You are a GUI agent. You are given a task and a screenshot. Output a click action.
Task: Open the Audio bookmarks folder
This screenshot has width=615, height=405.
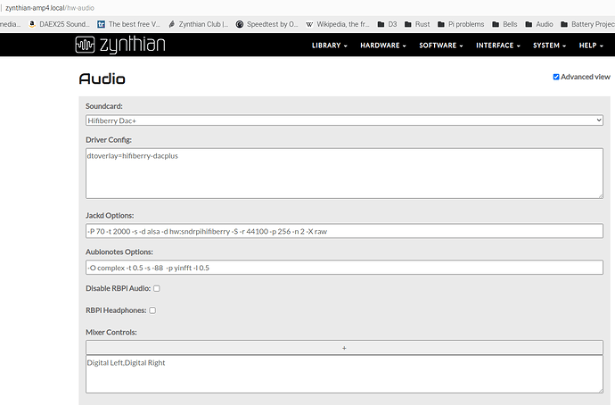click(x=539, y=24)
